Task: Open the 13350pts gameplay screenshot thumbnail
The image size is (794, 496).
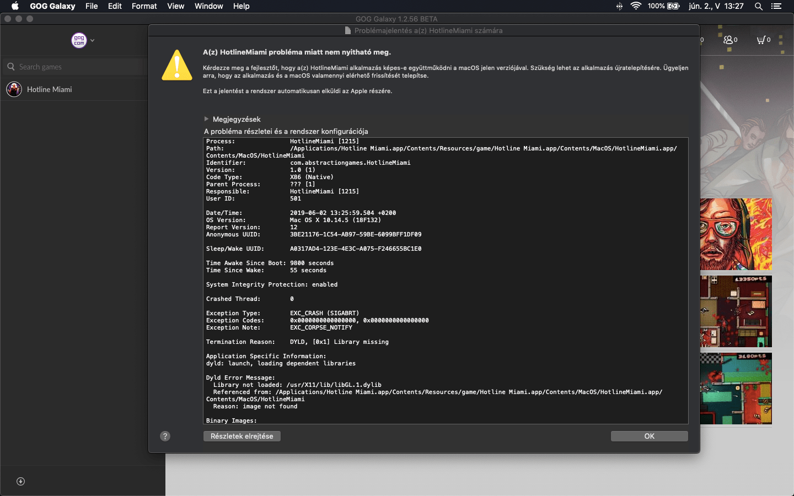Action: coord(736,311)
